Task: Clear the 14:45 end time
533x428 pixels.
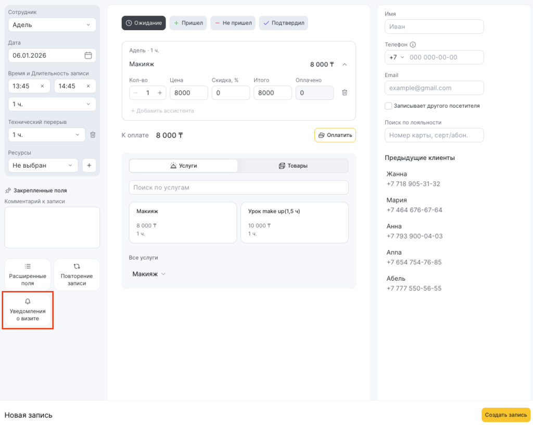Action: [88, 86]
